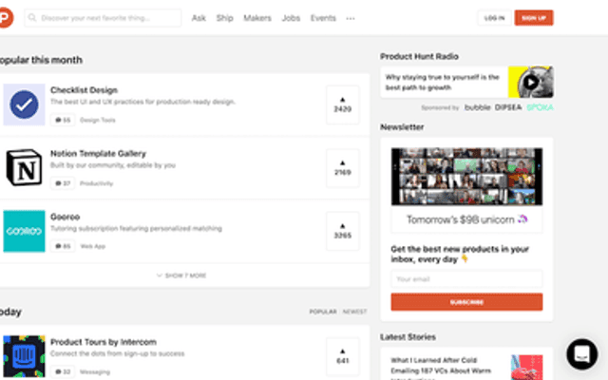Open the Latest Stories article thumbnail
Image resolution: width=608 pixels, height=380 pixels.
click(x=527, y=368)
